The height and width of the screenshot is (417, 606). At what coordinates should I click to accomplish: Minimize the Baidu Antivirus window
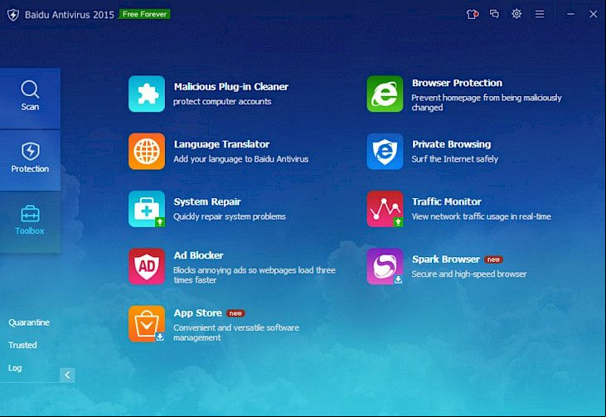click(x=570, y=14)
